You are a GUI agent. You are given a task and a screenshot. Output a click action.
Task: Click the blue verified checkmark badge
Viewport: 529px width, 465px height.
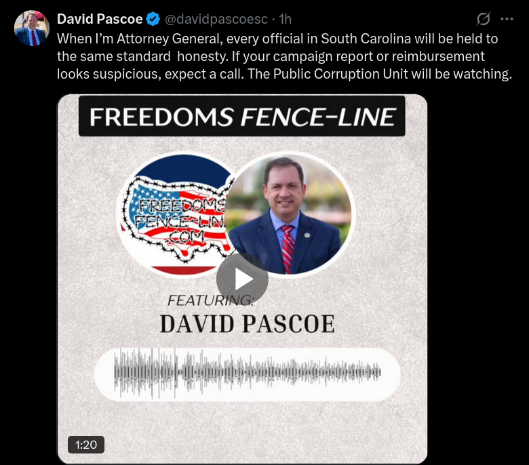pos(153,19)
